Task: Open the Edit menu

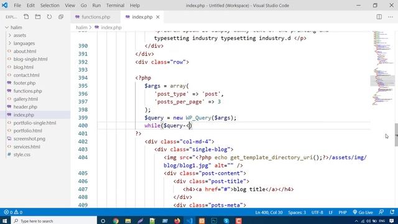Action: point(30,6)
